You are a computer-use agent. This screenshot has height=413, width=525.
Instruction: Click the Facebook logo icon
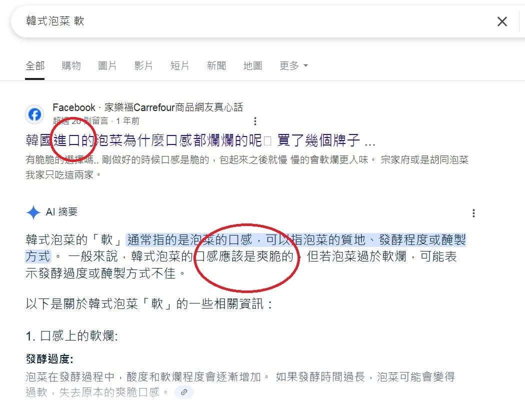click(x=34, y=114)
